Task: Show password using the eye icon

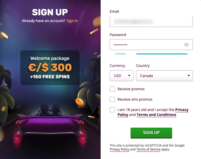Action: [186, 45]
